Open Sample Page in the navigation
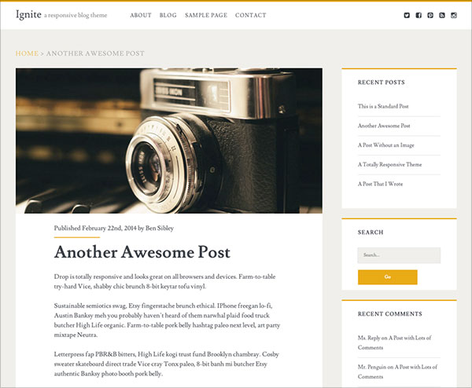Viewport: 472px width, 388px height. (206, 16)
